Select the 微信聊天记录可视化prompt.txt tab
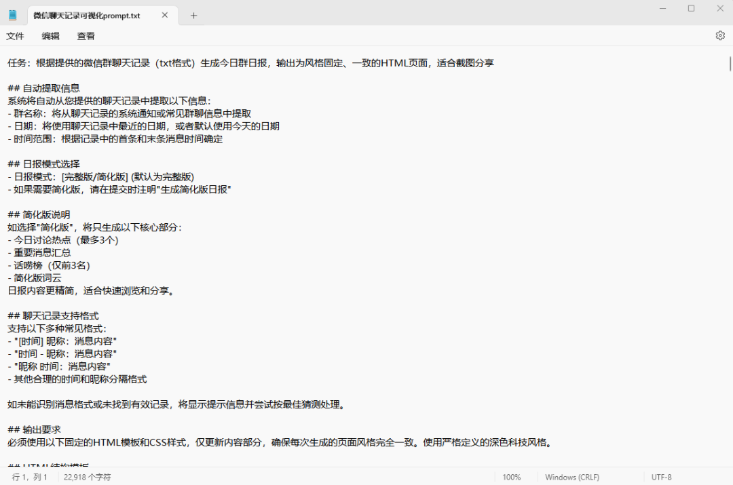Screen dimensions: 733x485 (88, 14)
